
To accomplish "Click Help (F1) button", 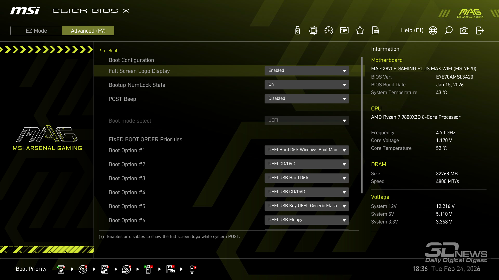I will [412, 31].
